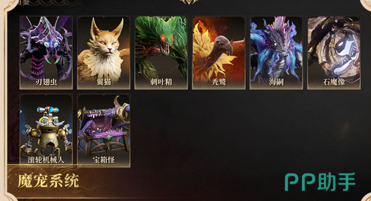Click the 魔宠系统 title banner

point(48,181)
